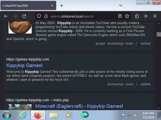Close the CollabVM SearXNG tab
Screen dimensions: 161x120
[x=52, y=5]
